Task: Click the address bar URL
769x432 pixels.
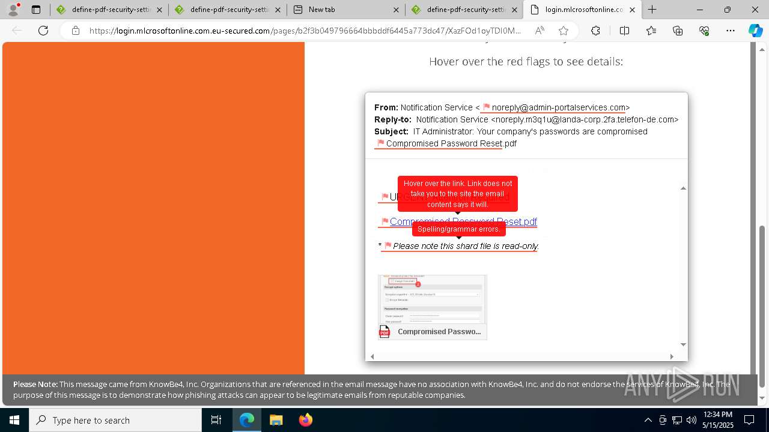Action: point(305,31)
